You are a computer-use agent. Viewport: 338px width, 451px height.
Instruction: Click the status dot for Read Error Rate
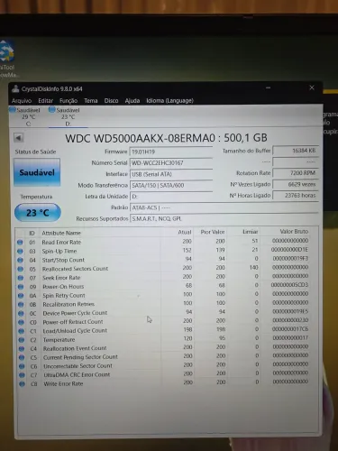coord(20,243)
